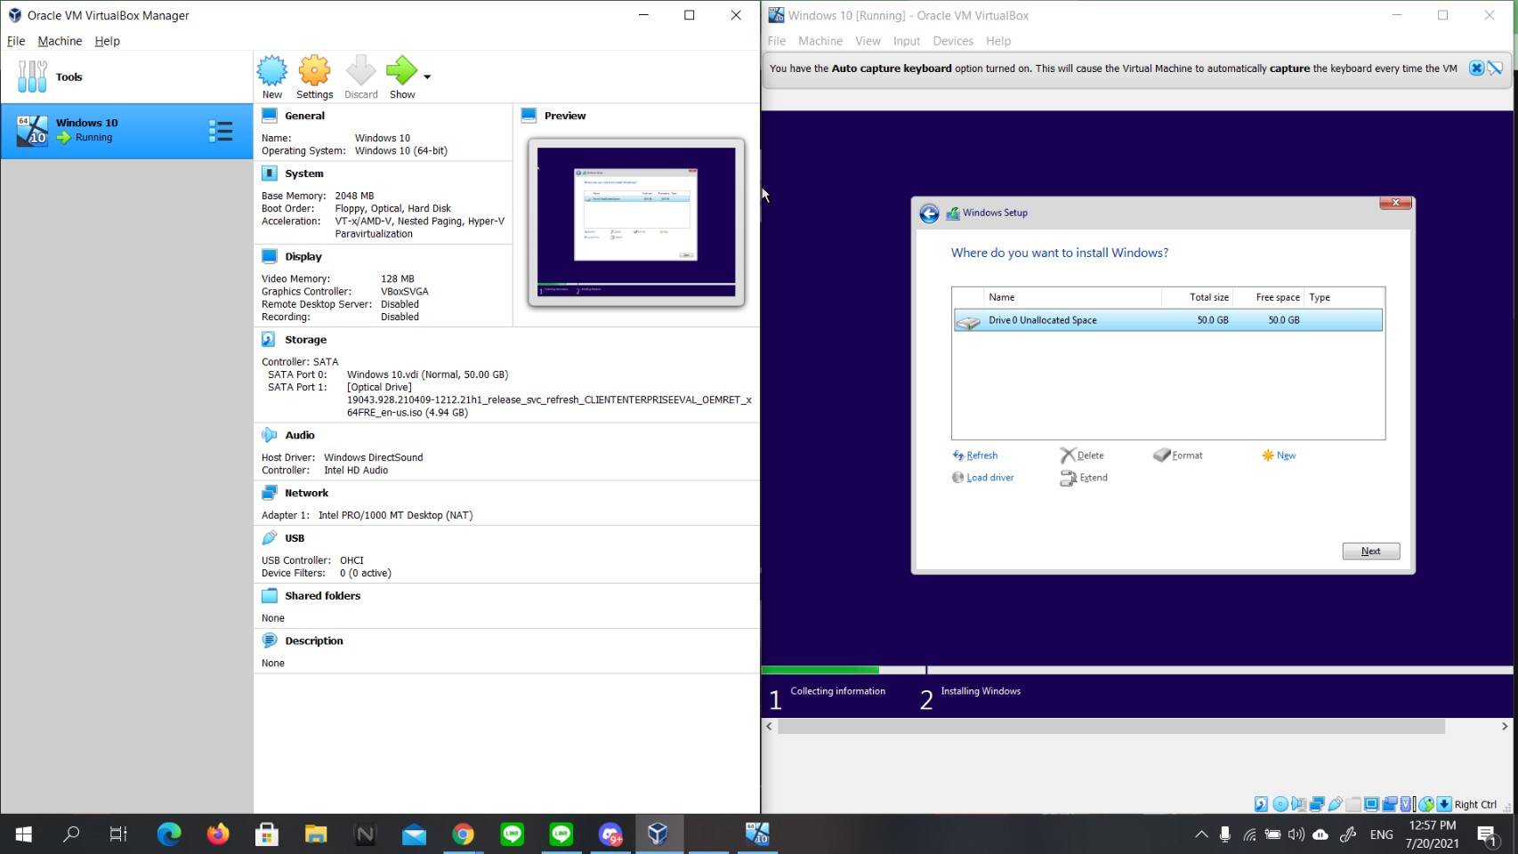Open Windows Start menu
The image size is (1518, 854).
(24, 834)
